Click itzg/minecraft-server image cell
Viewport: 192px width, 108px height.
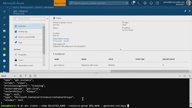point(90,65)
